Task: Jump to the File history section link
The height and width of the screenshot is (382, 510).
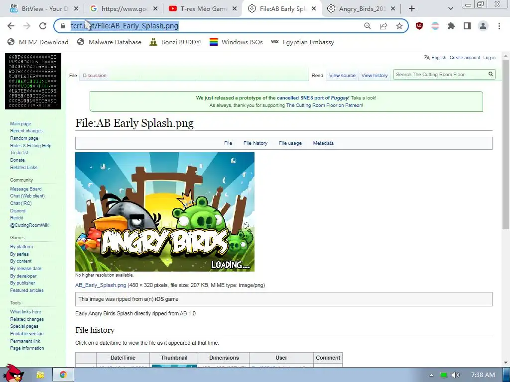Action: point(255,143)
